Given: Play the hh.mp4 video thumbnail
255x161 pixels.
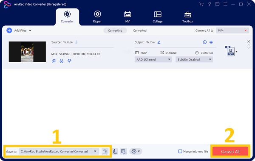Looking at the screenshot, I should (27, 52).
